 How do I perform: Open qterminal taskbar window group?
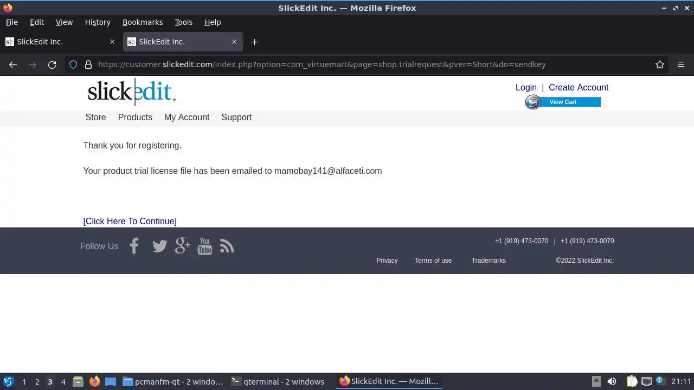pos(278,381)
